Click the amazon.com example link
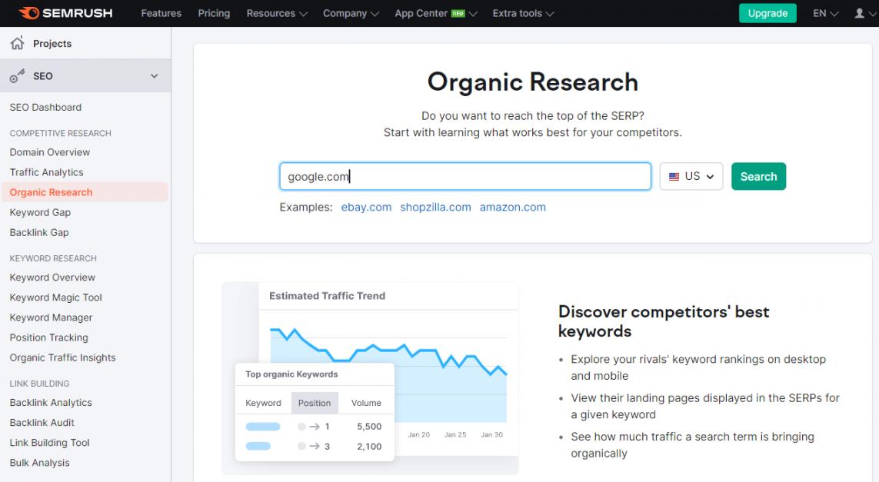 512,208
